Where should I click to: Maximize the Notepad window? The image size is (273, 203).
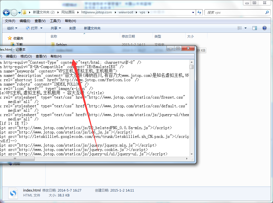(x=178, y=49)
